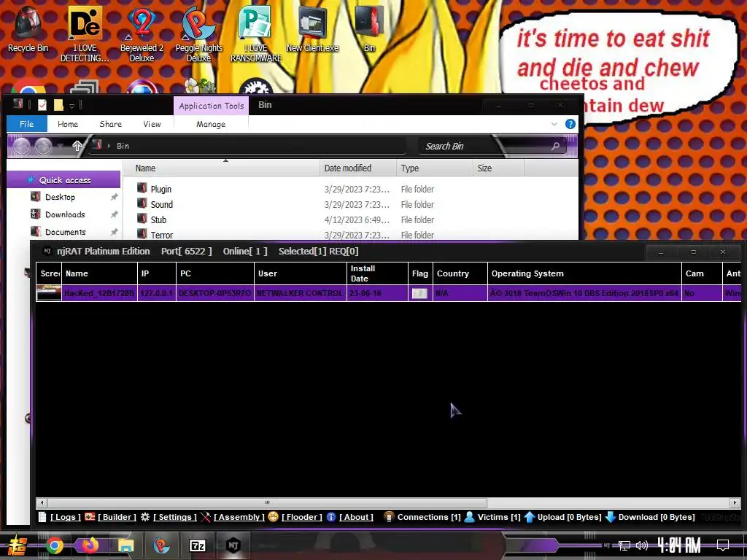Open Google Chrome from the taskbar
Viewport: 747px width, 560px height.
55,545
